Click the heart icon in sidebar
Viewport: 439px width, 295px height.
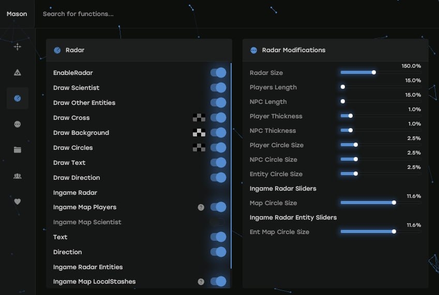coord(17,201)
